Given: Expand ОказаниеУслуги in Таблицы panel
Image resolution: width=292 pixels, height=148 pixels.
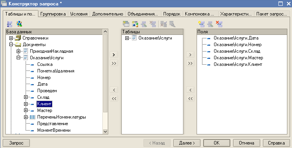Looking at the screenshot, I should coord(127,38).
